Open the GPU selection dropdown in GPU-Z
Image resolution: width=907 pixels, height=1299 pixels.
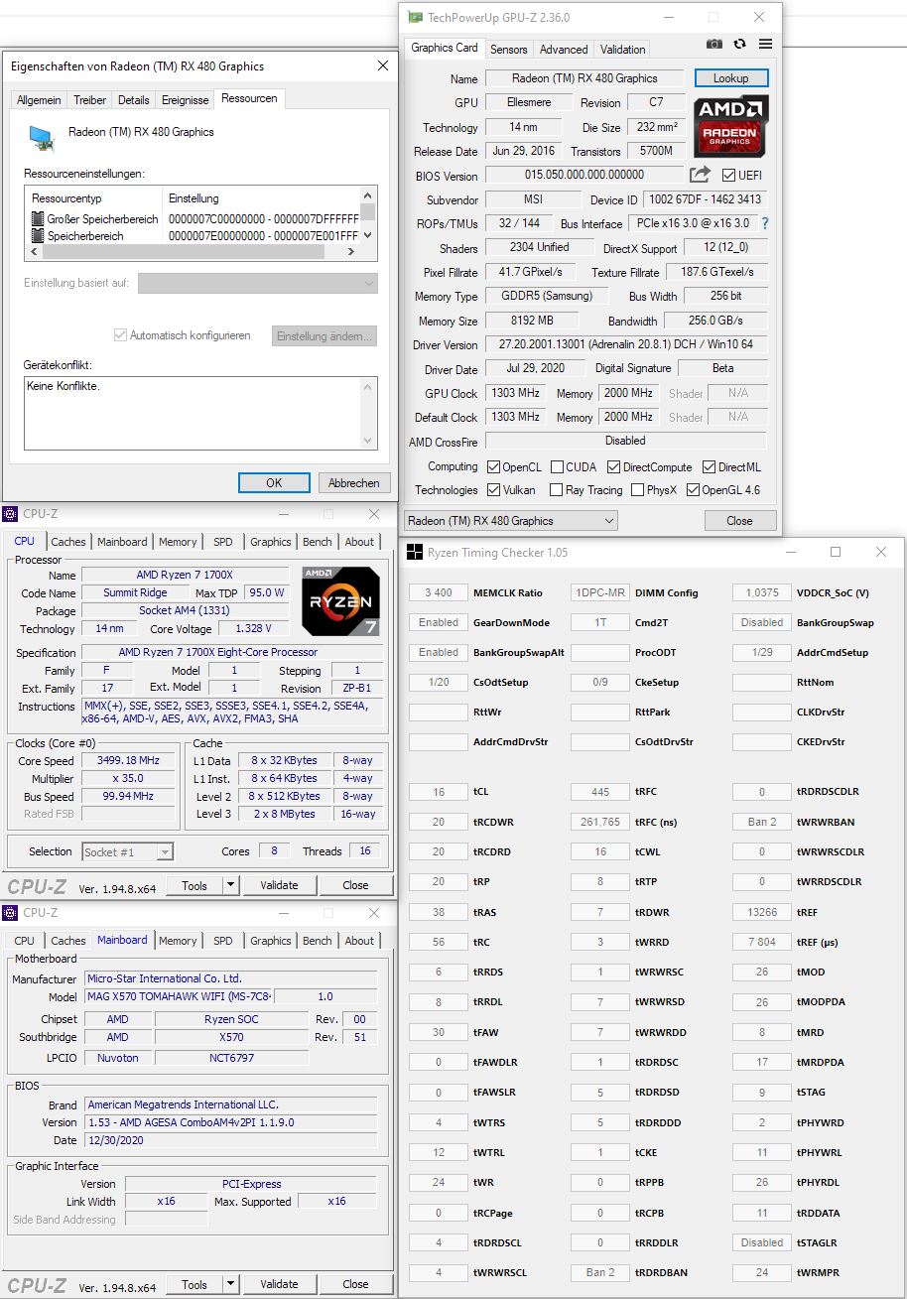pos(510,520)
